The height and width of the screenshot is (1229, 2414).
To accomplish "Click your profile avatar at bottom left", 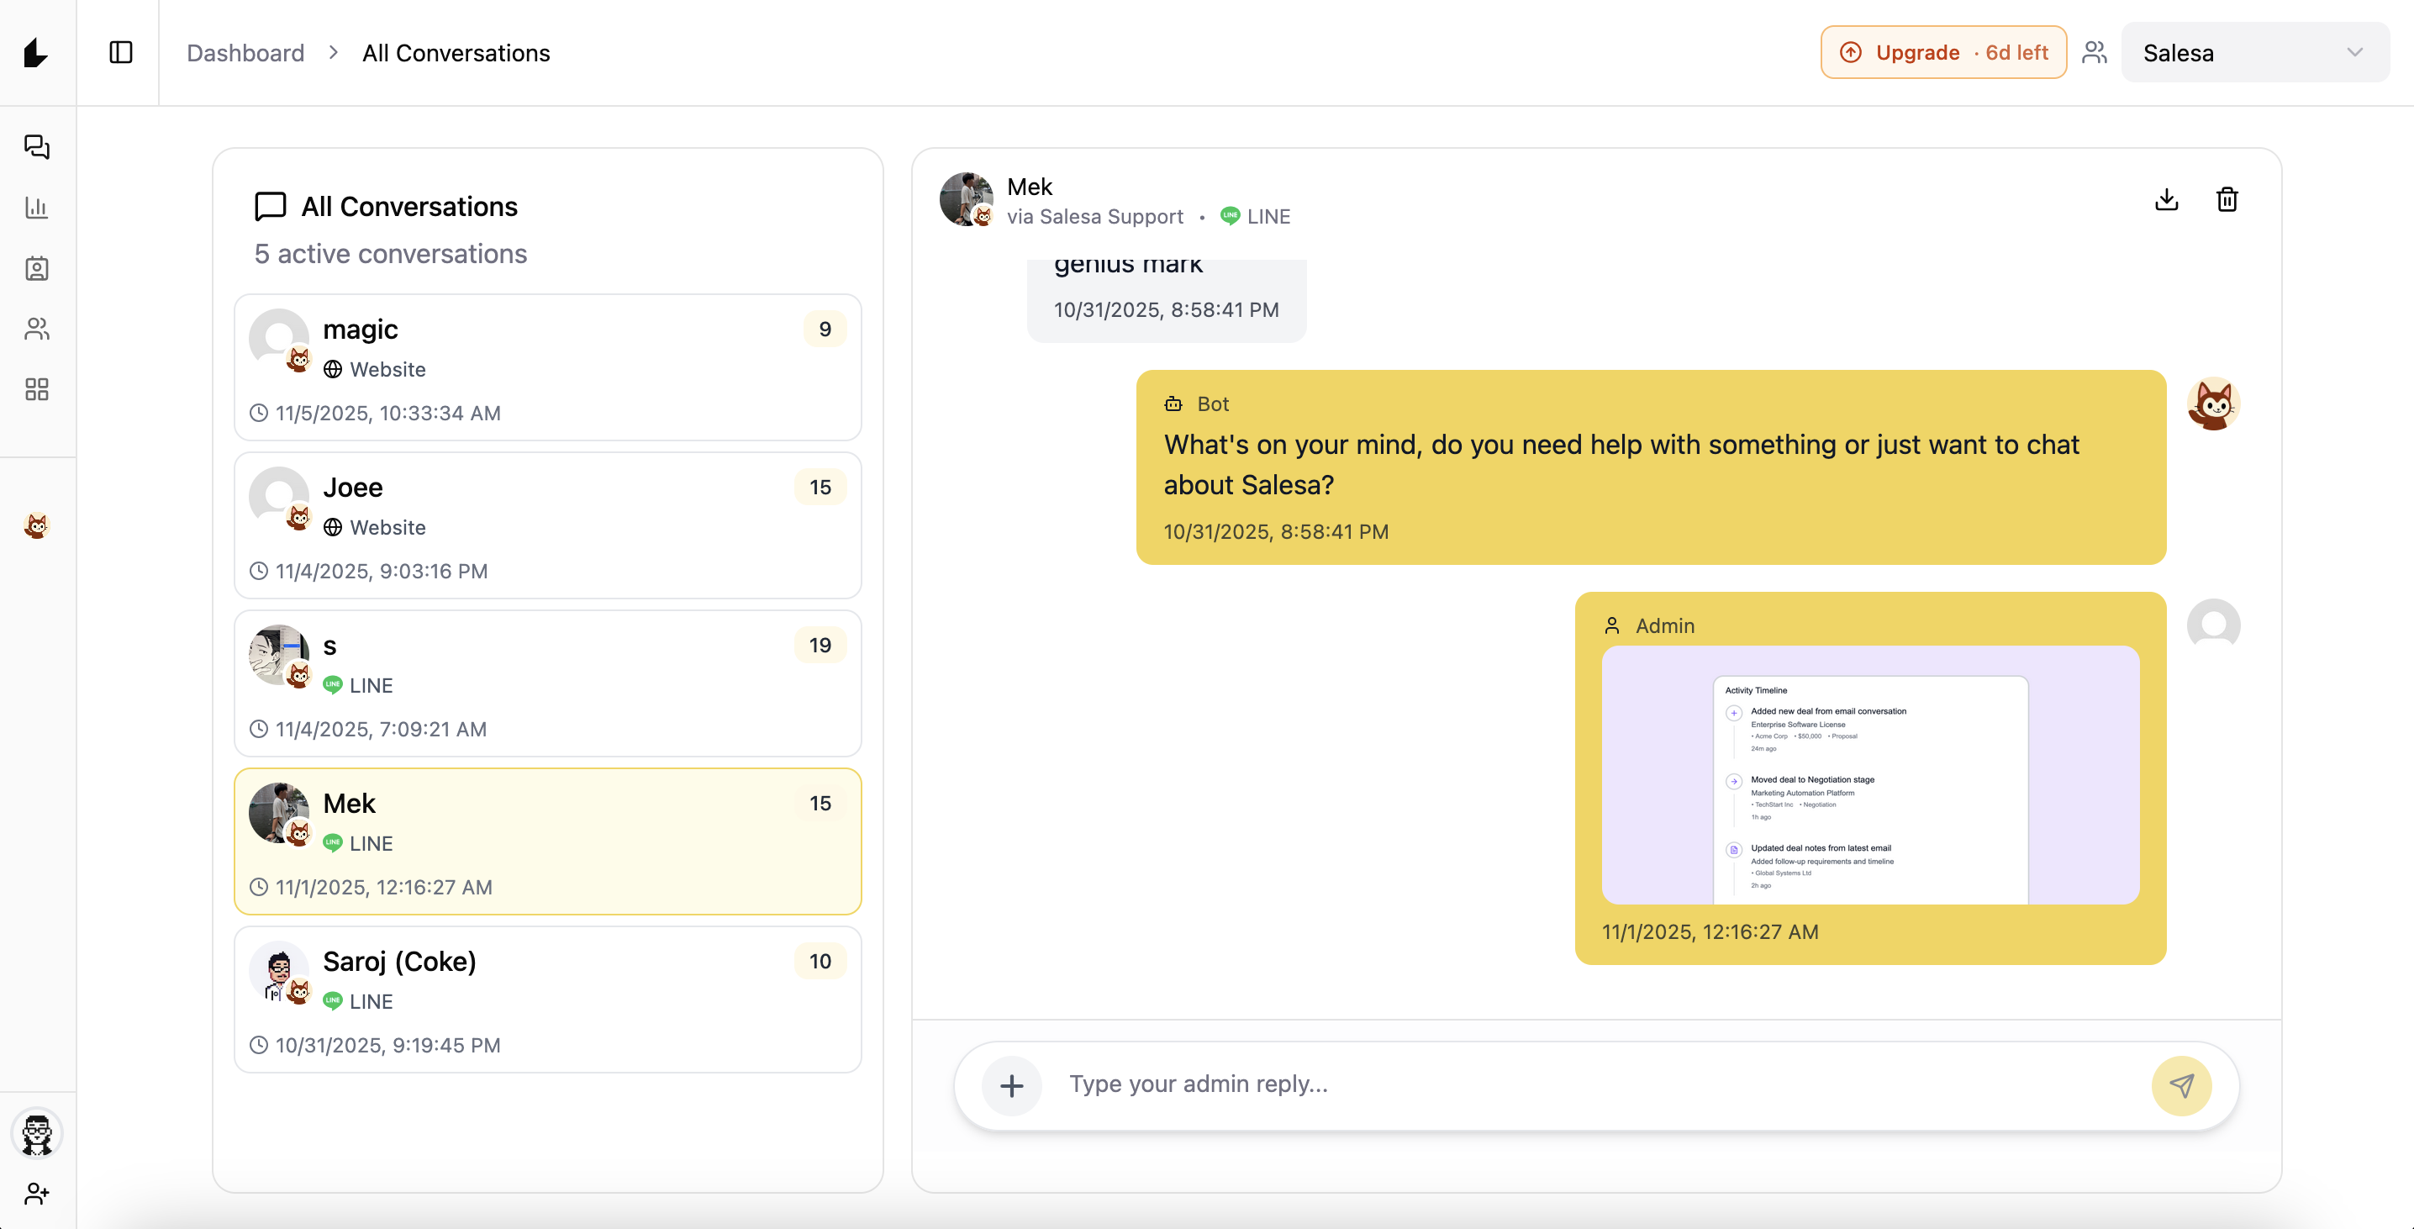I will pos(36,1132).
